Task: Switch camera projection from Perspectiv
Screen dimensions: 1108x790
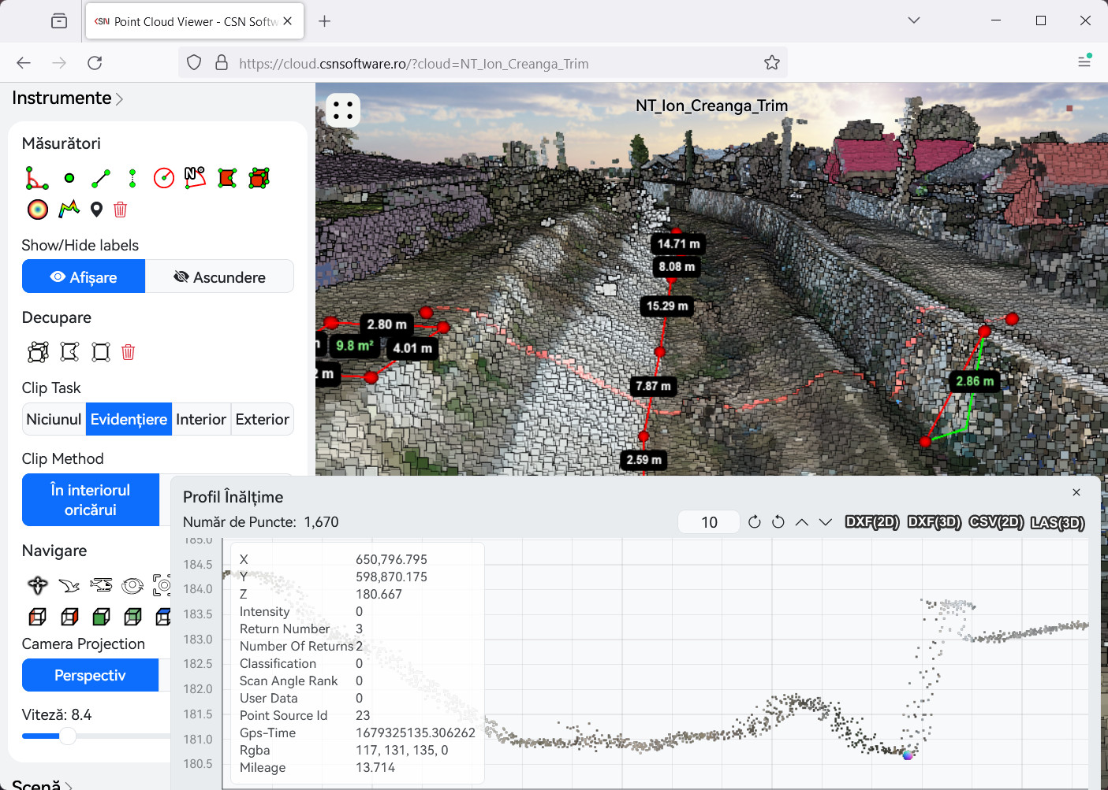Action: coord(90,675)
